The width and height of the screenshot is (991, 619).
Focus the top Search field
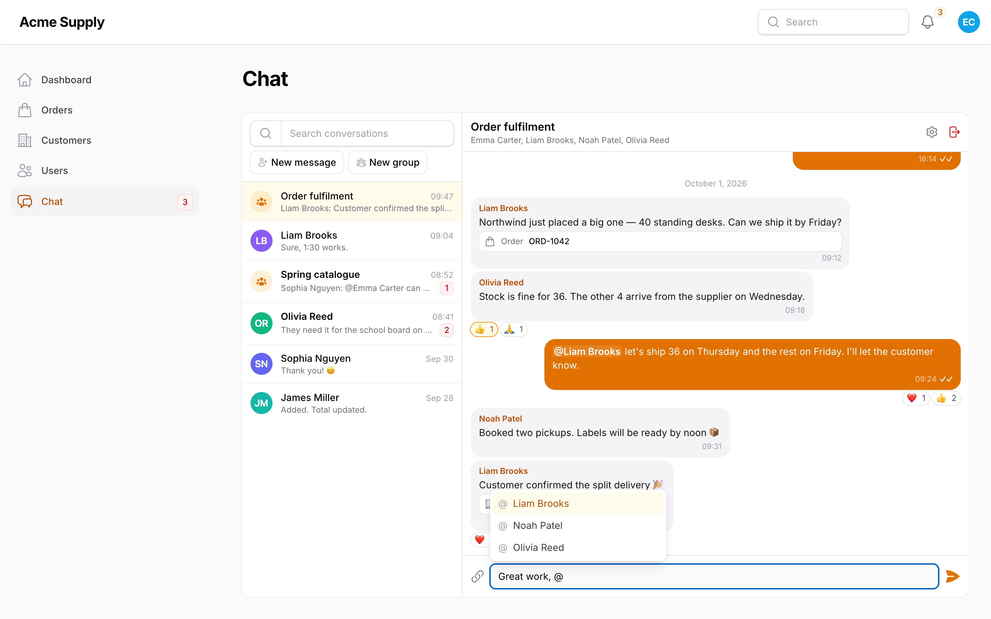833,22
